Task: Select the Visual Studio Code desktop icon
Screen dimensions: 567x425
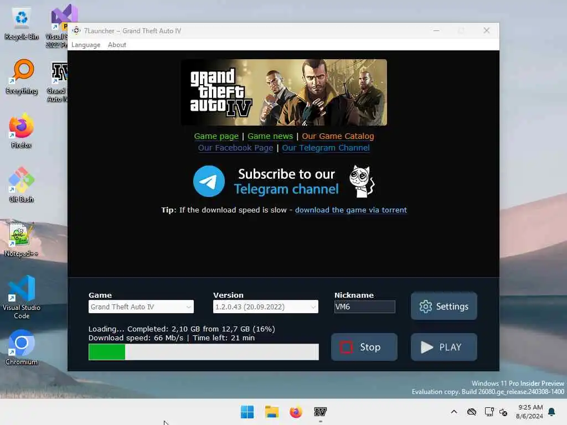Action: (x=22, y=297)
